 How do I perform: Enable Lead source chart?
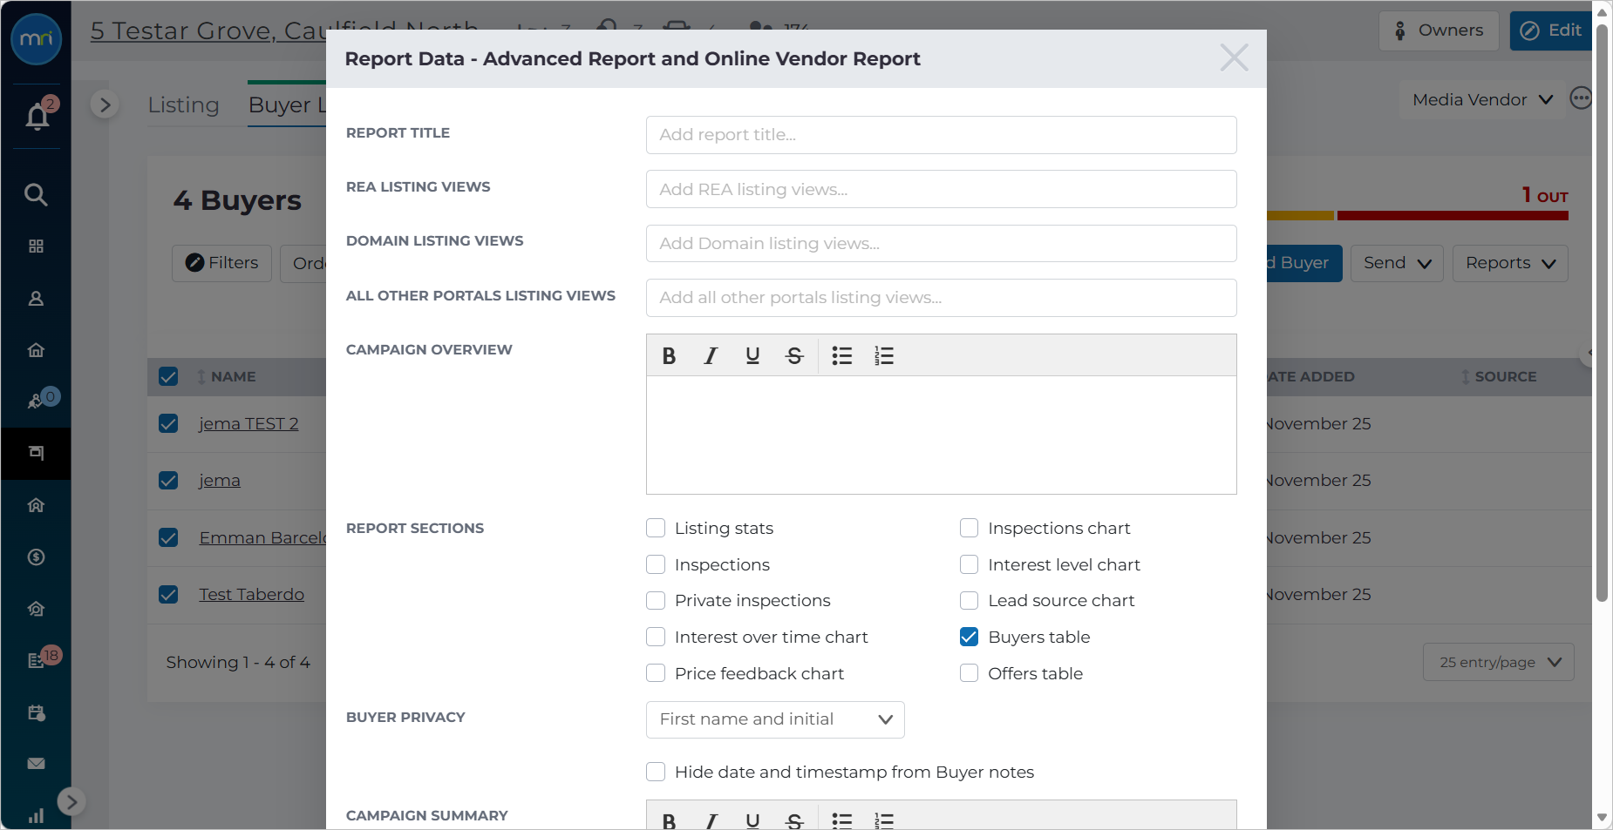pyautogui.click(x=969, y=600)
